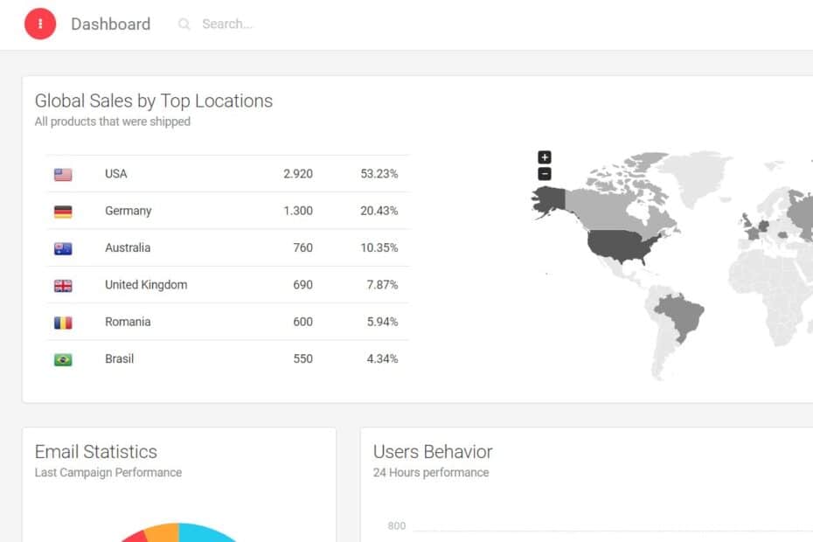Click the 24 Hours performance subtitle

click(431, 472)
